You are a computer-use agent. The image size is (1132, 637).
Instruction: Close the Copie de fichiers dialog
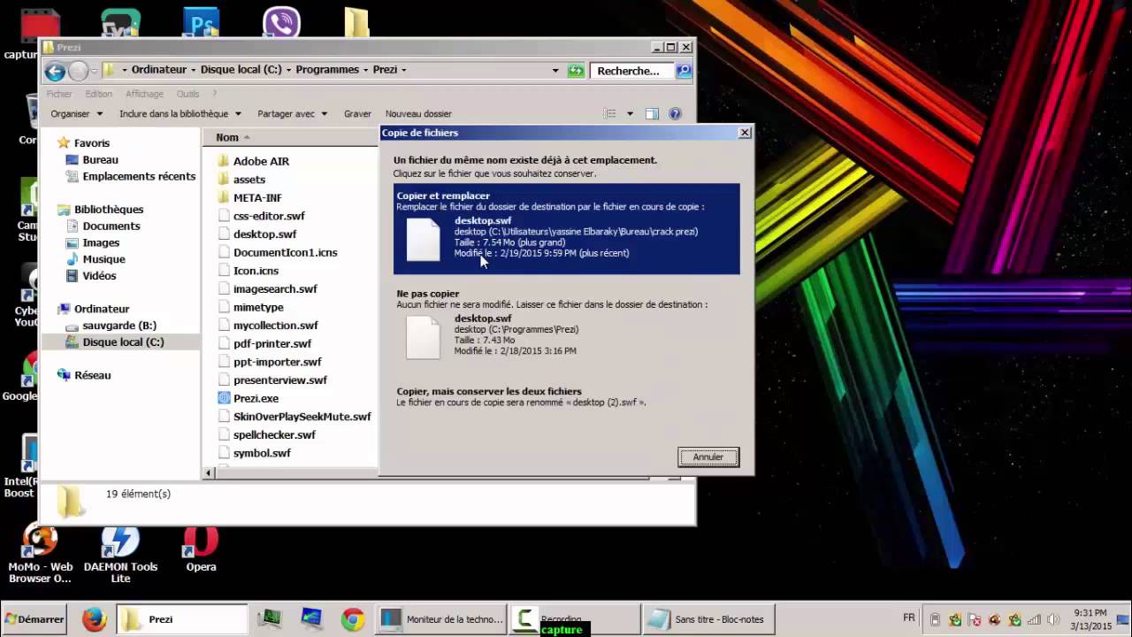pyautogui.click(x=745, y=133)
